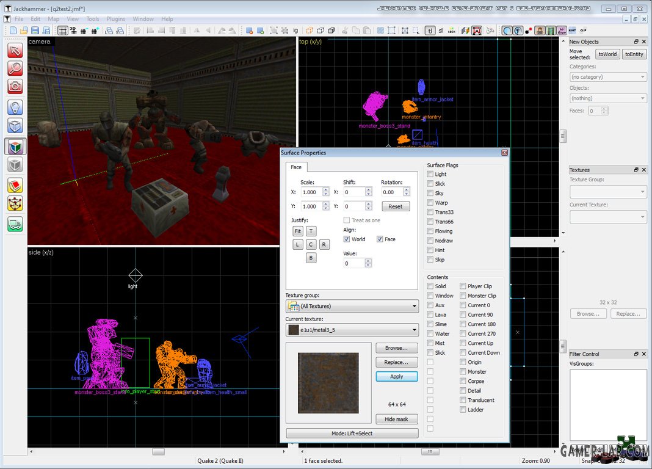Enable the Nodraw surface flag
652x469 pixels.
click(430, 241)
